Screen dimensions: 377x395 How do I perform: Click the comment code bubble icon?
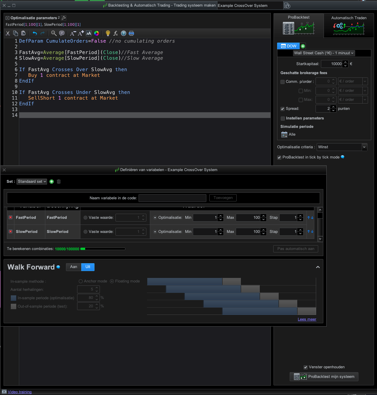tap(62, 33)
